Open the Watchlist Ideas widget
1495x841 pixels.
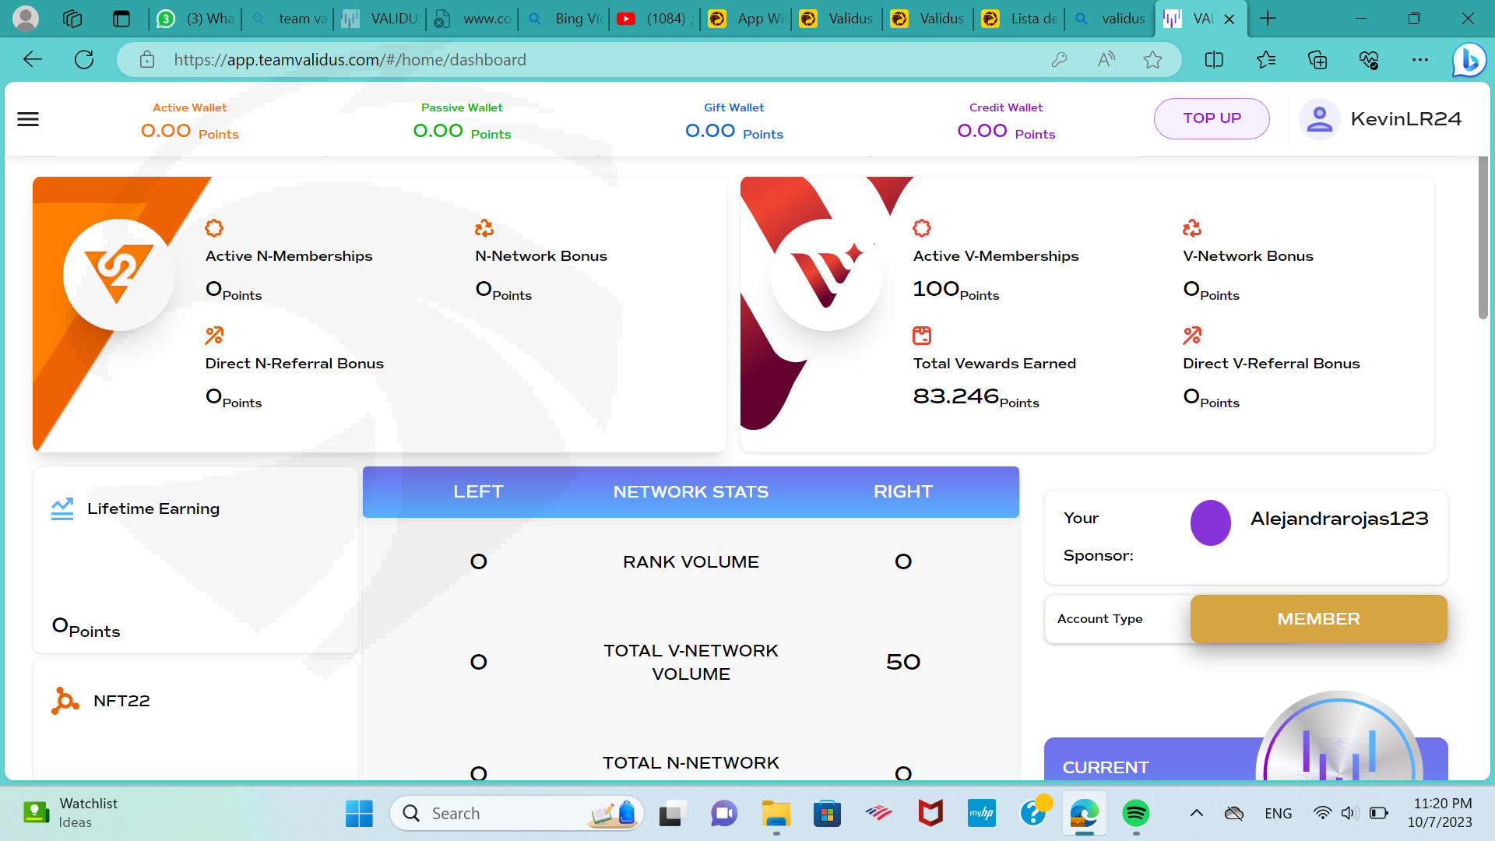pos(70,813)
